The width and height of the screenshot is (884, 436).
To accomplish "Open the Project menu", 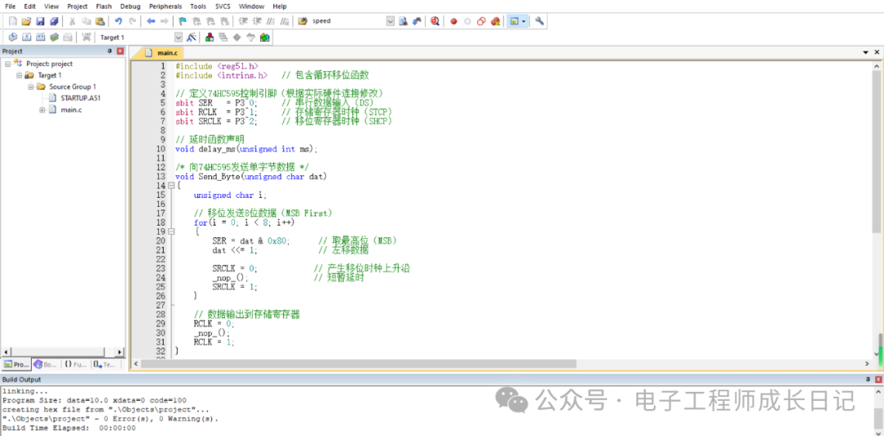I will click(77, 7).
